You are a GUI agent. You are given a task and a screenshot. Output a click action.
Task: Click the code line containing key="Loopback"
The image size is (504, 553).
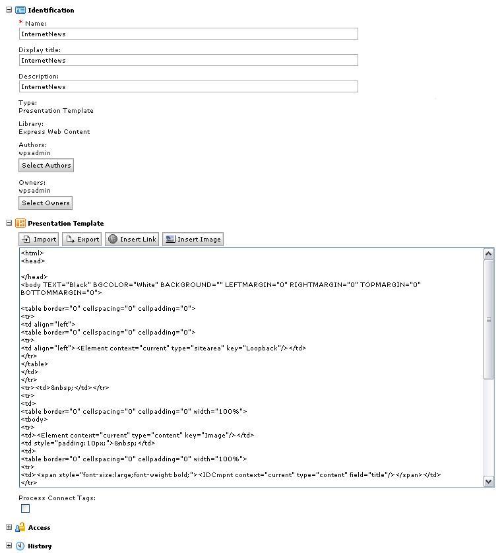tap(164, 348)
